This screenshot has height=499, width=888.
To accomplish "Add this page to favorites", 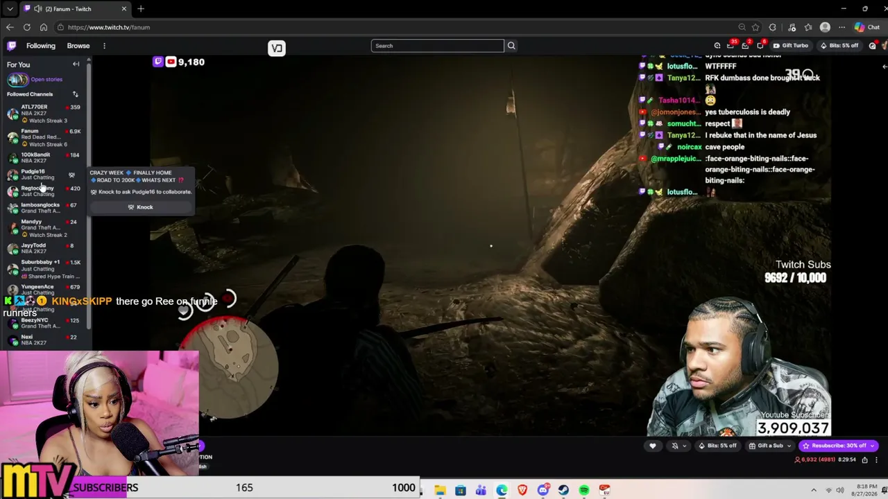I will (755, 27).
